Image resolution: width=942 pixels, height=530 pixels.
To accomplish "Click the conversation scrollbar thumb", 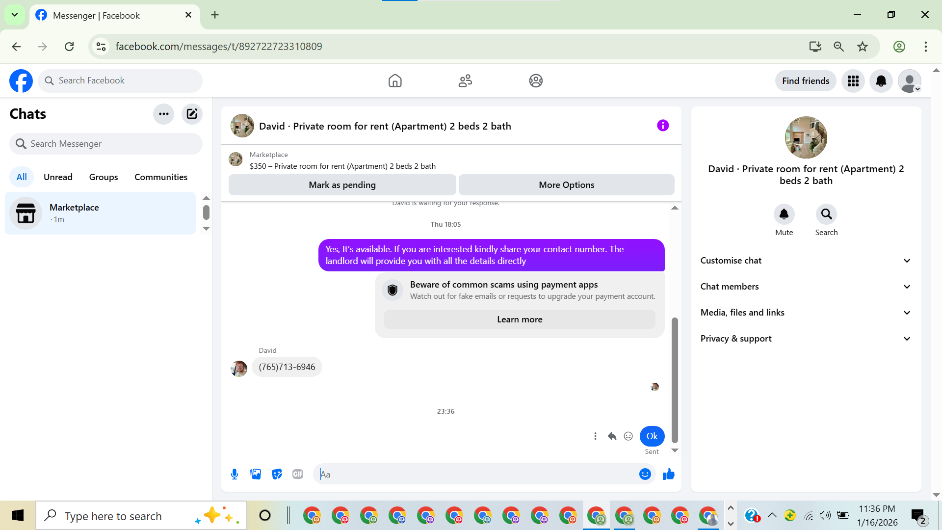I will point(675,380).
